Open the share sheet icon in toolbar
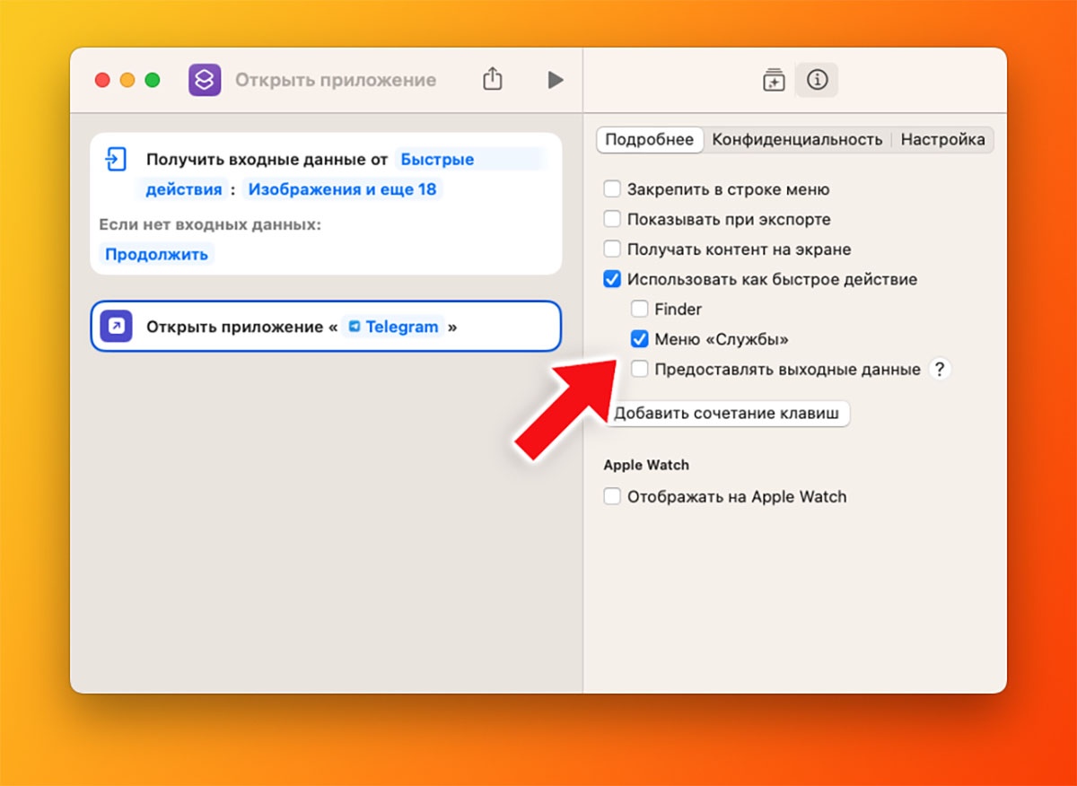 point(492,79)
